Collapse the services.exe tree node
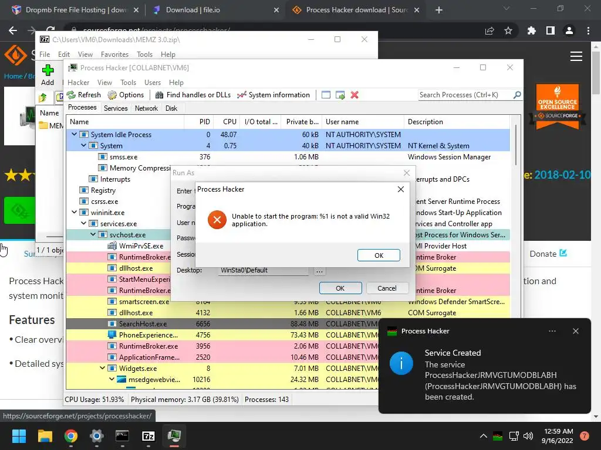 click(83, 223)
